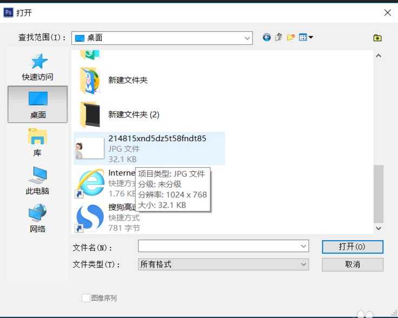Open Quick Access (快速访问) location
Image resolution: width=398 pixels, height=318 pixels.
37,67
